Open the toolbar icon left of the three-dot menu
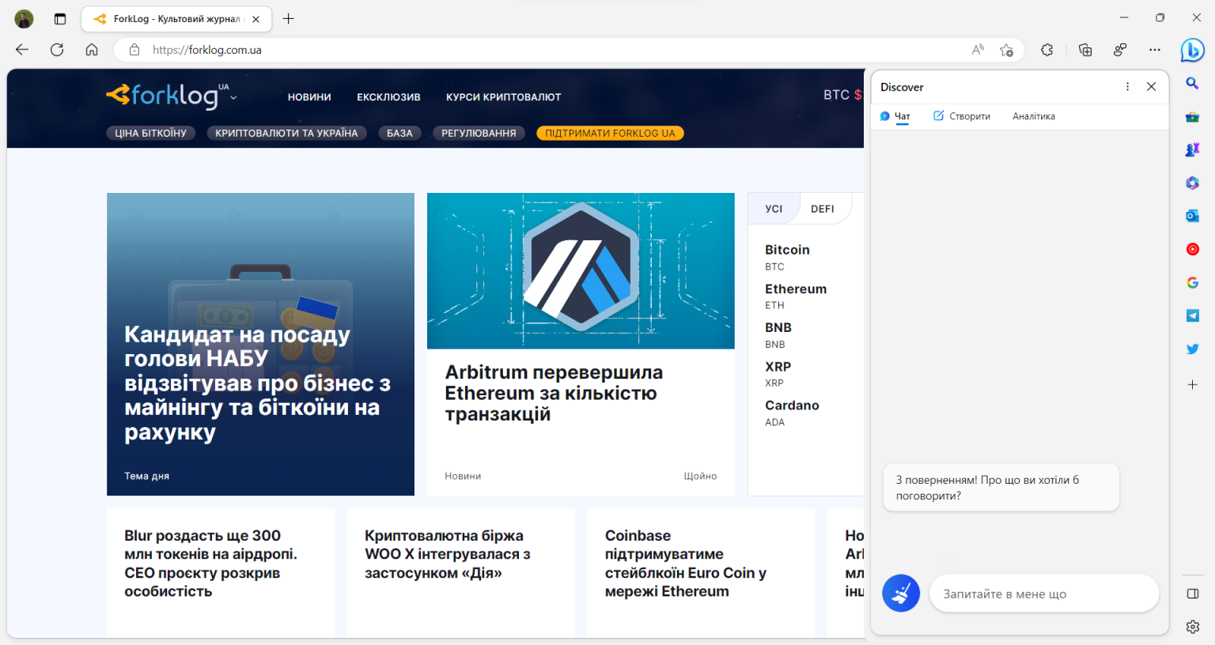The width and height of the screenshot is (1215, 645). coord(1120,50)
